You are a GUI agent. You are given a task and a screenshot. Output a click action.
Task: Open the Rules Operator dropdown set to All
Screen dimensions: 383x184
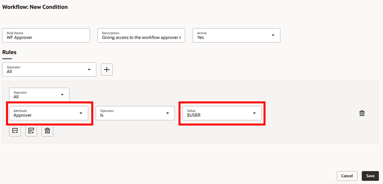pos(49,69)
